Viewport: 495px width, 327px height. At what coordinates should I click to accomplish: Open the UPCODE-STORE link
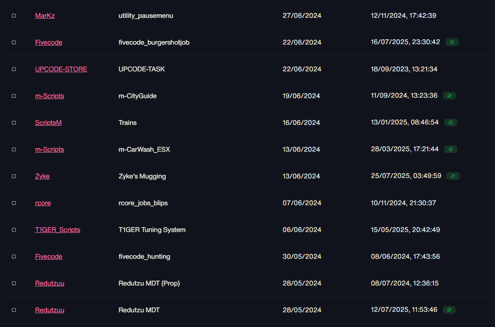coord(61,69)
